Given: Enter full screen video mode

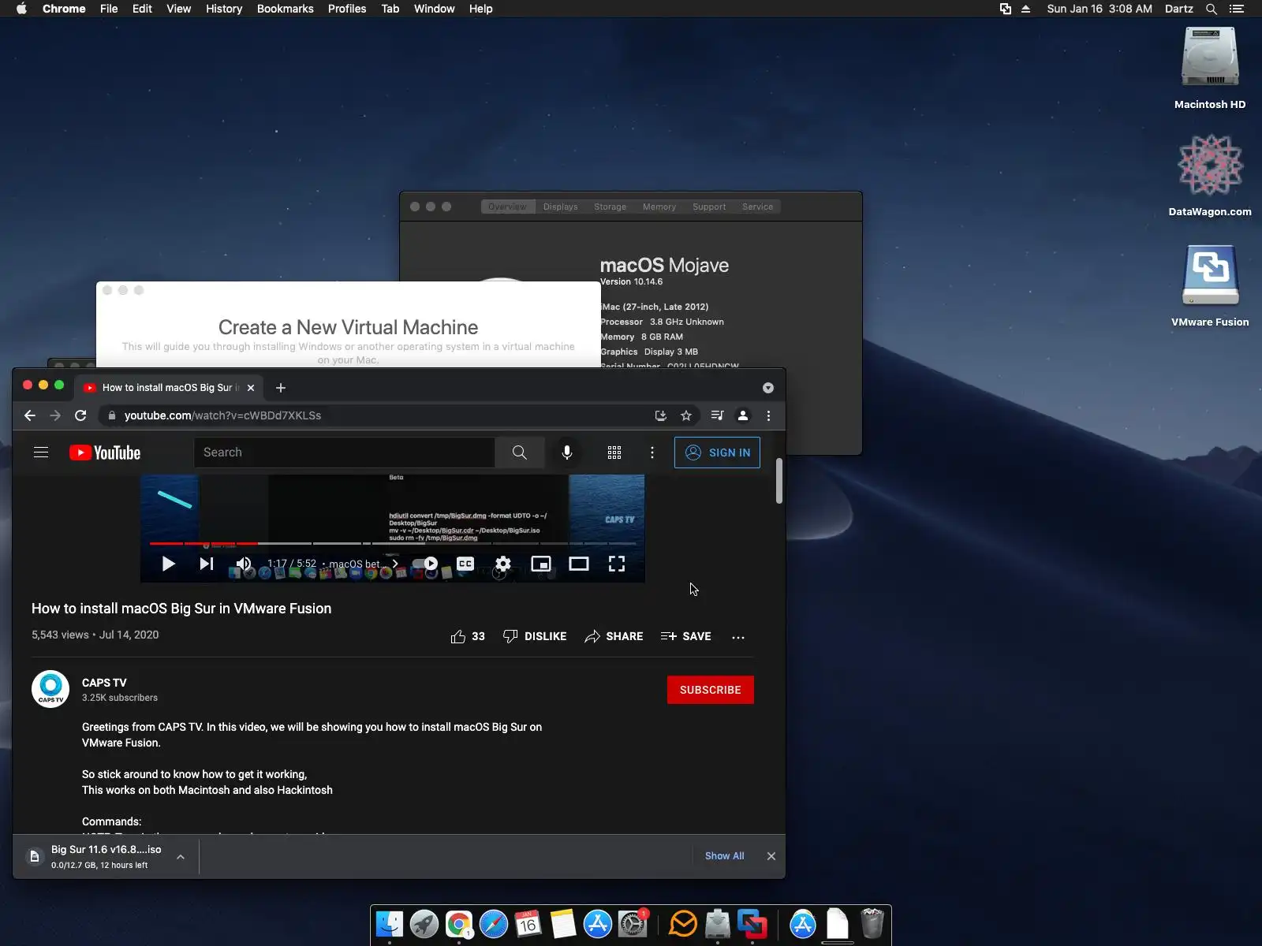Looking at the screenshot, I should point(617,564).
